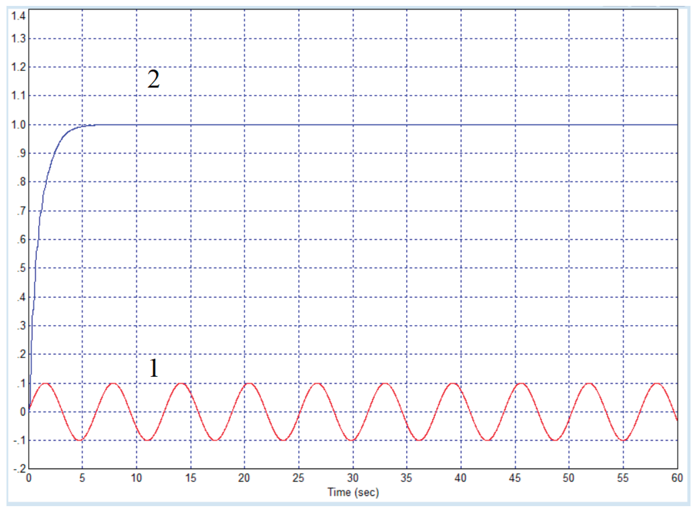Click y-axis tick label '.7'
This screenshot has width=697, height=511.
pos(21,211)
